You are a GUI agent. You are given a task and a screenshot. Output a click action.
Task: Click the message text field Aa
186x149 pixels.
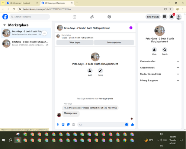[101, 124]
